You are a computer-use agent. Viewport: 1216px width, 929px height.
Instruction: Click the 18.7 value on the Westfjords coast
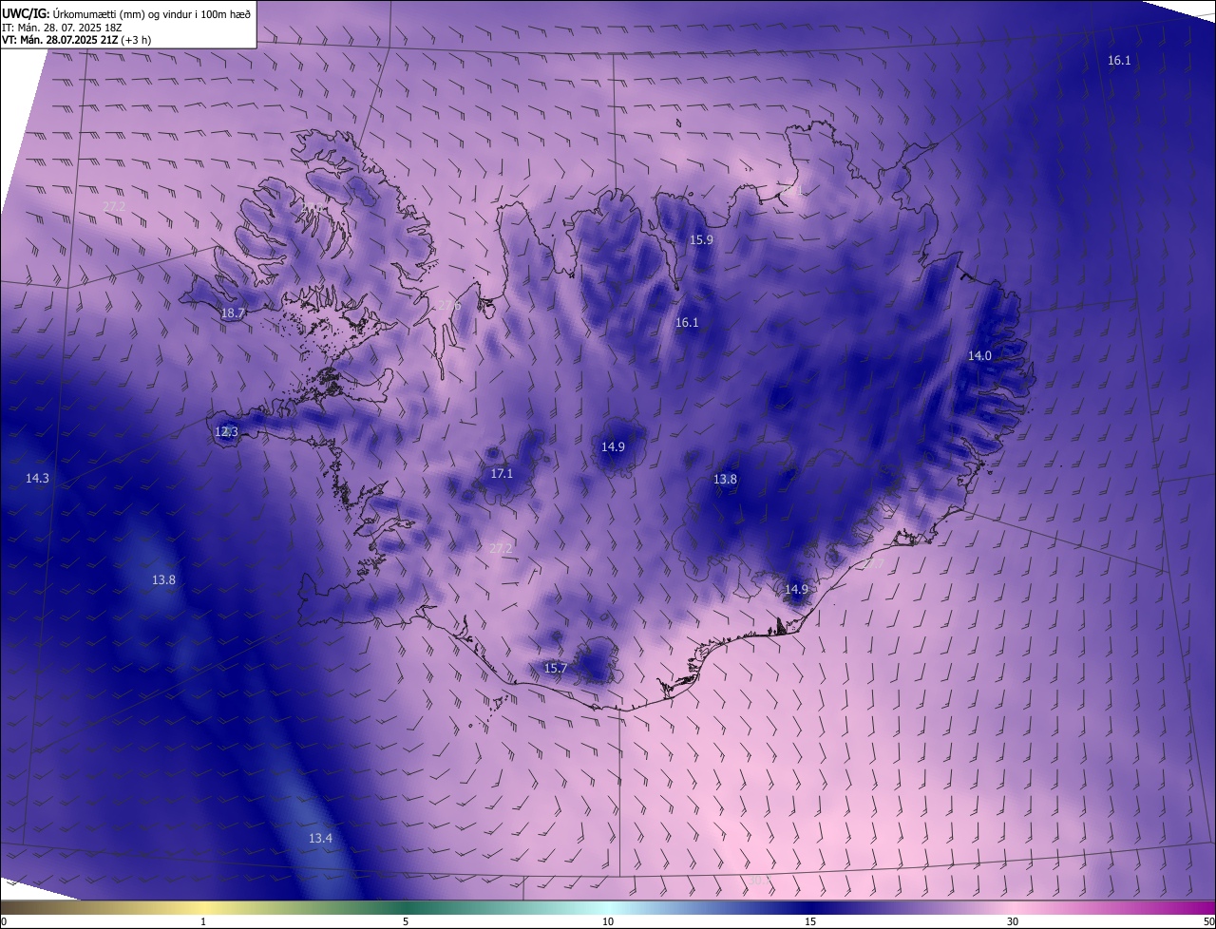[x=233, y=313]
